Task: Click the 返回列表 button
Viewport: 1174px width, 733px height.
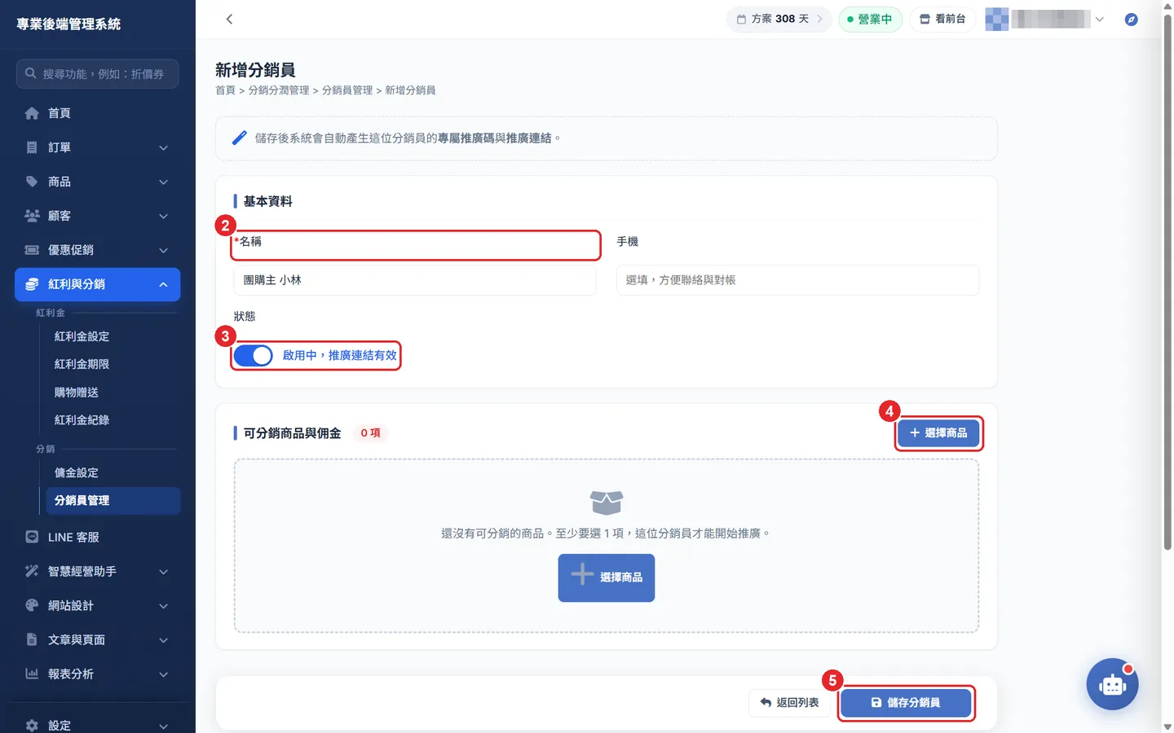Action: [789, 703]
